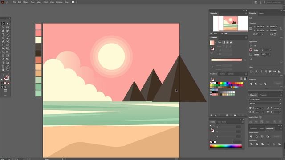Select the Line Segment tool

[8, 34]
